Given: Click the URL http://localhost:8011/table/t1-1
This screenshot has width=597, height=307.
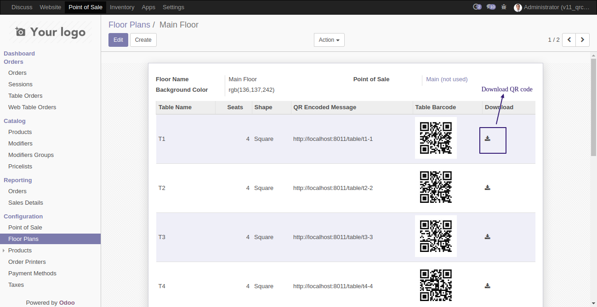Looking at the screenshot, I should coord(333,139).
